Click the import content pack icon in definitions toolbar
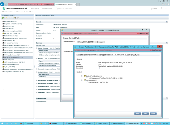Viewport: 170px width, 125px height. pyautogui.click(x=15, y=18)
